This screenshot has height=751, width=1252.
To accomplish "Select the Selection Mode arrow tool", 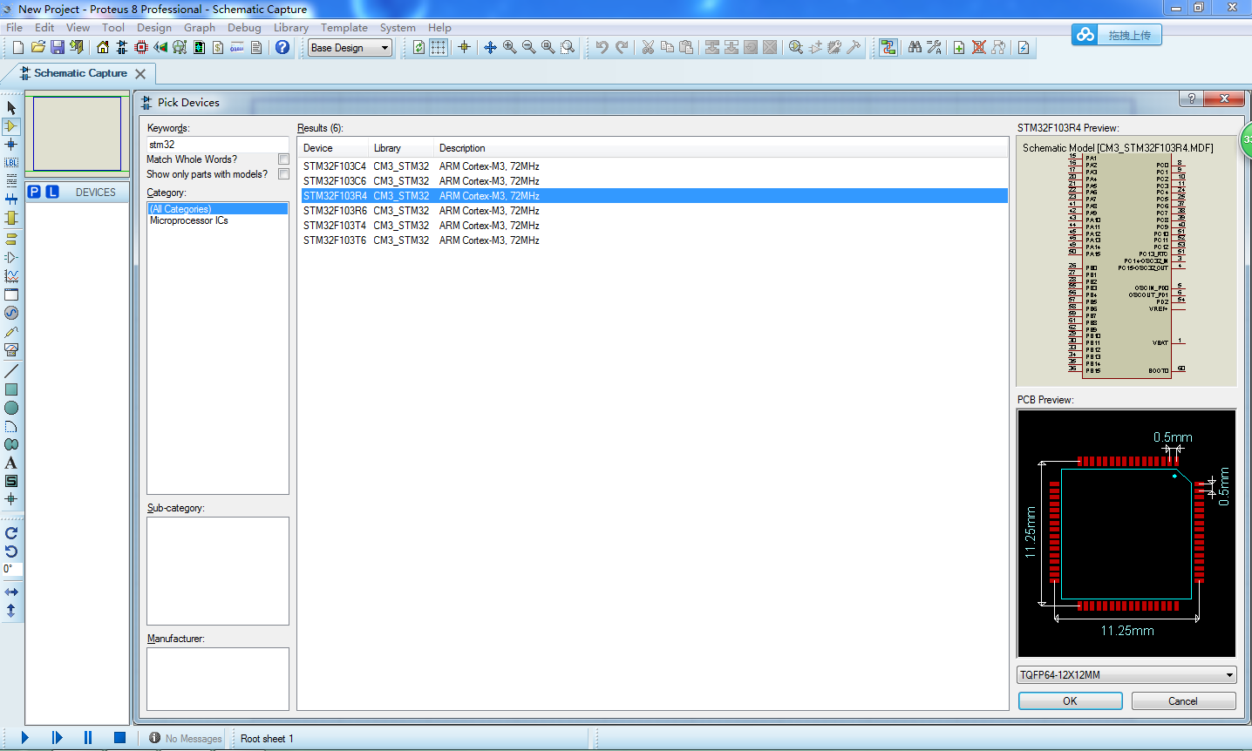I will pos(11,108).
